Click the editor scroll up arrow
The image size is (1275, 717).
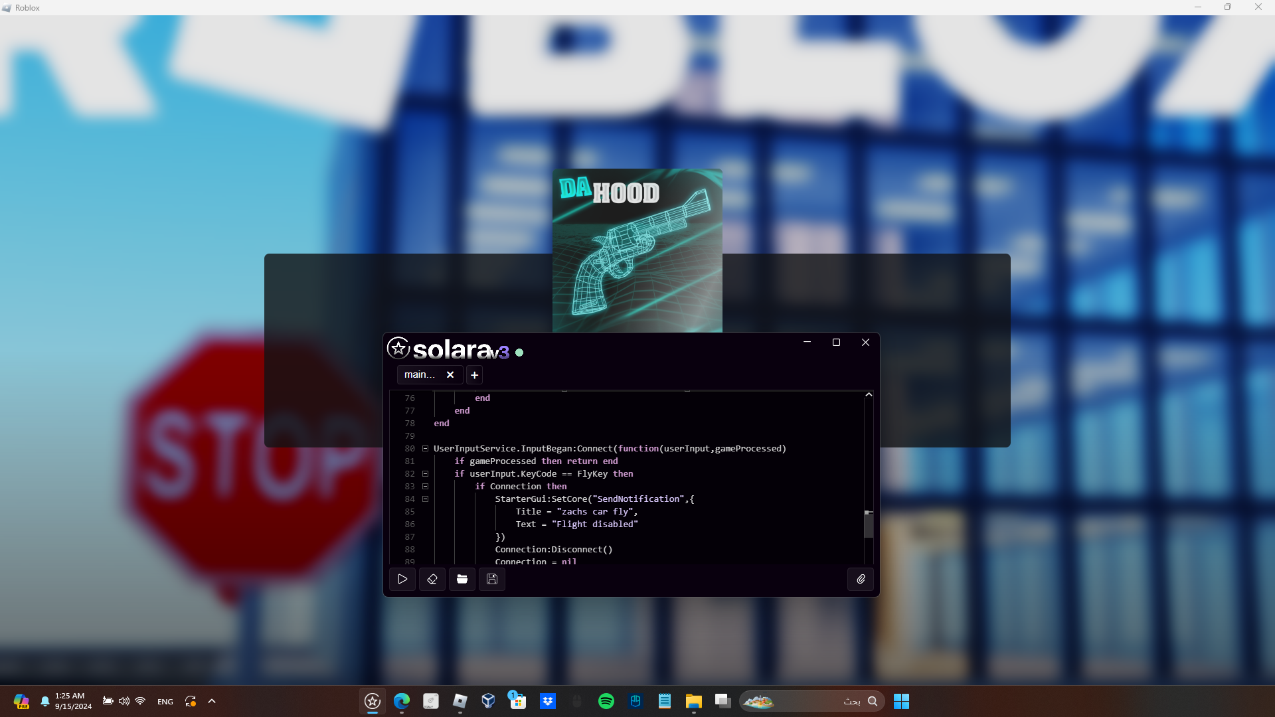[868, 395]
